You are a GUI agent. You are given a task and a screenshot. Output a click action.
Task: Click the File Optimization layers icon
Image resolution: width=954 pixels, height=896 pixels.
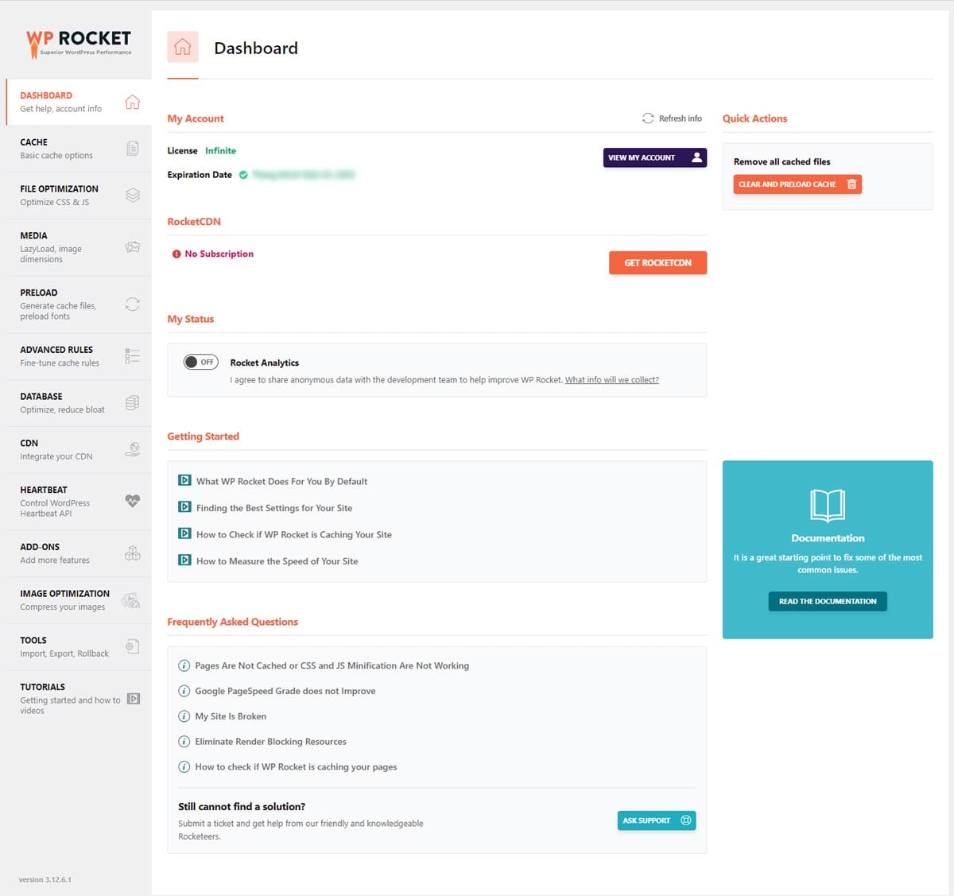[133, 195]
